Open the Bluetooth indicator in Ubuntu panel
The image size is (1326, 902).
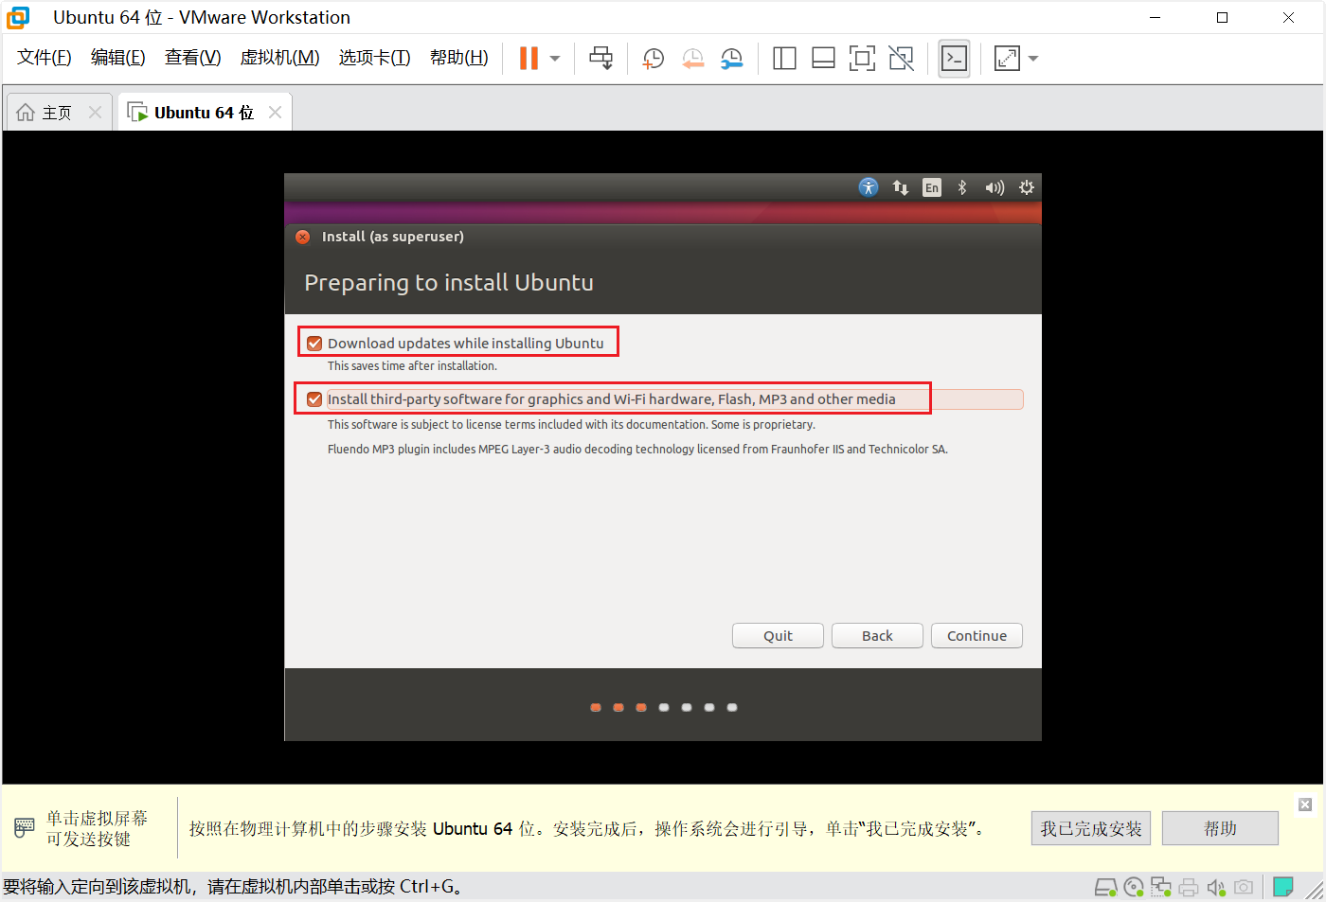pyautogui.click(x=962, y=187)
